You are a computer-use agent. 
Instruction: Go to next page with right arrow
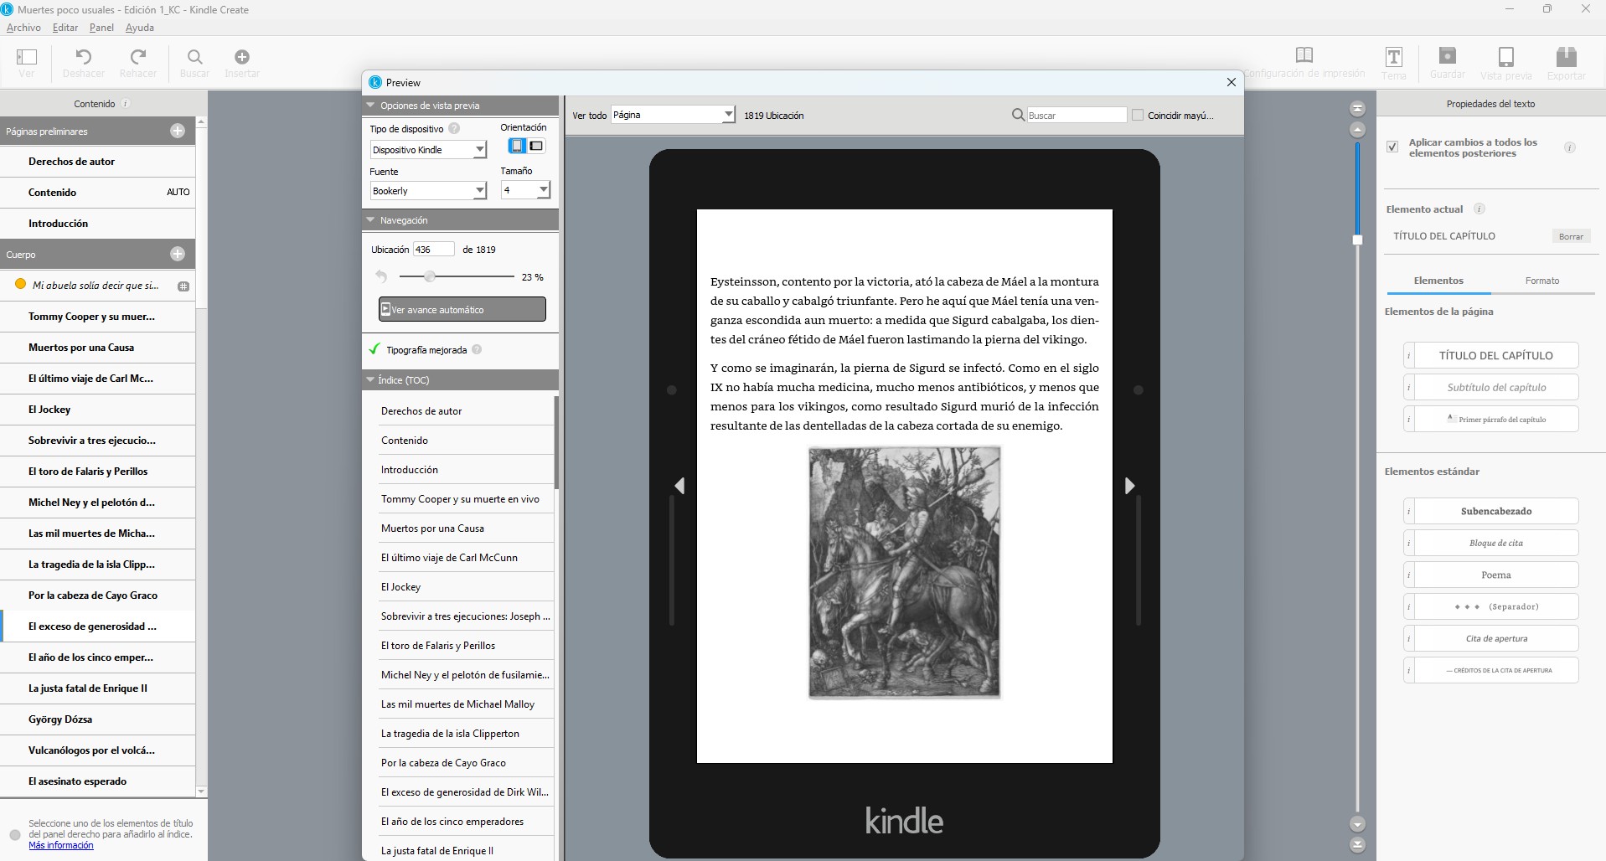(1129, 486)
